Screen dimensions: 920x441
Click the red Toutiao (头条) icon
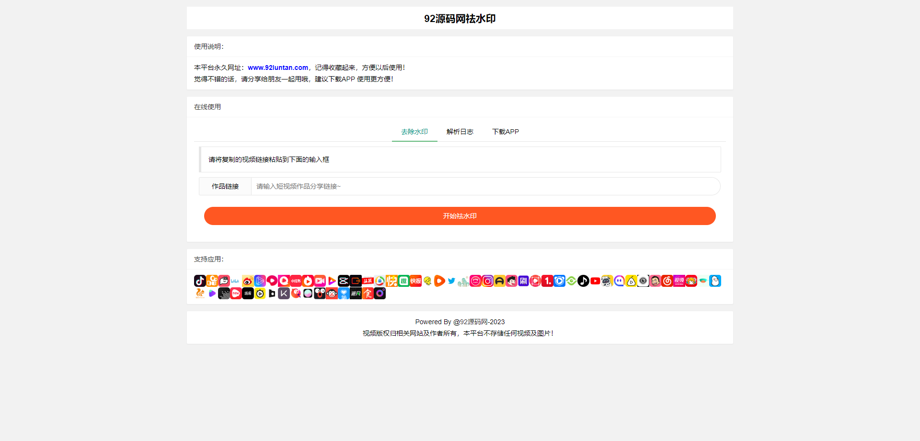tap(368, 281)
